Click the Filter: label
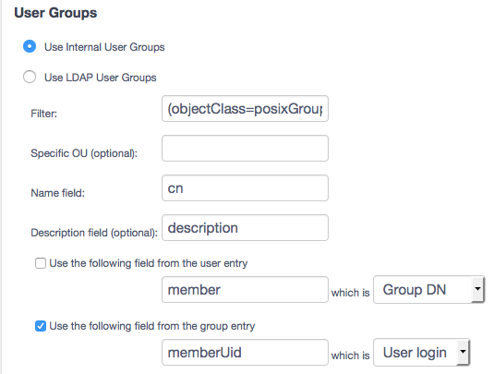Screen dimensions: 494x374 click(x=43, y=114)
